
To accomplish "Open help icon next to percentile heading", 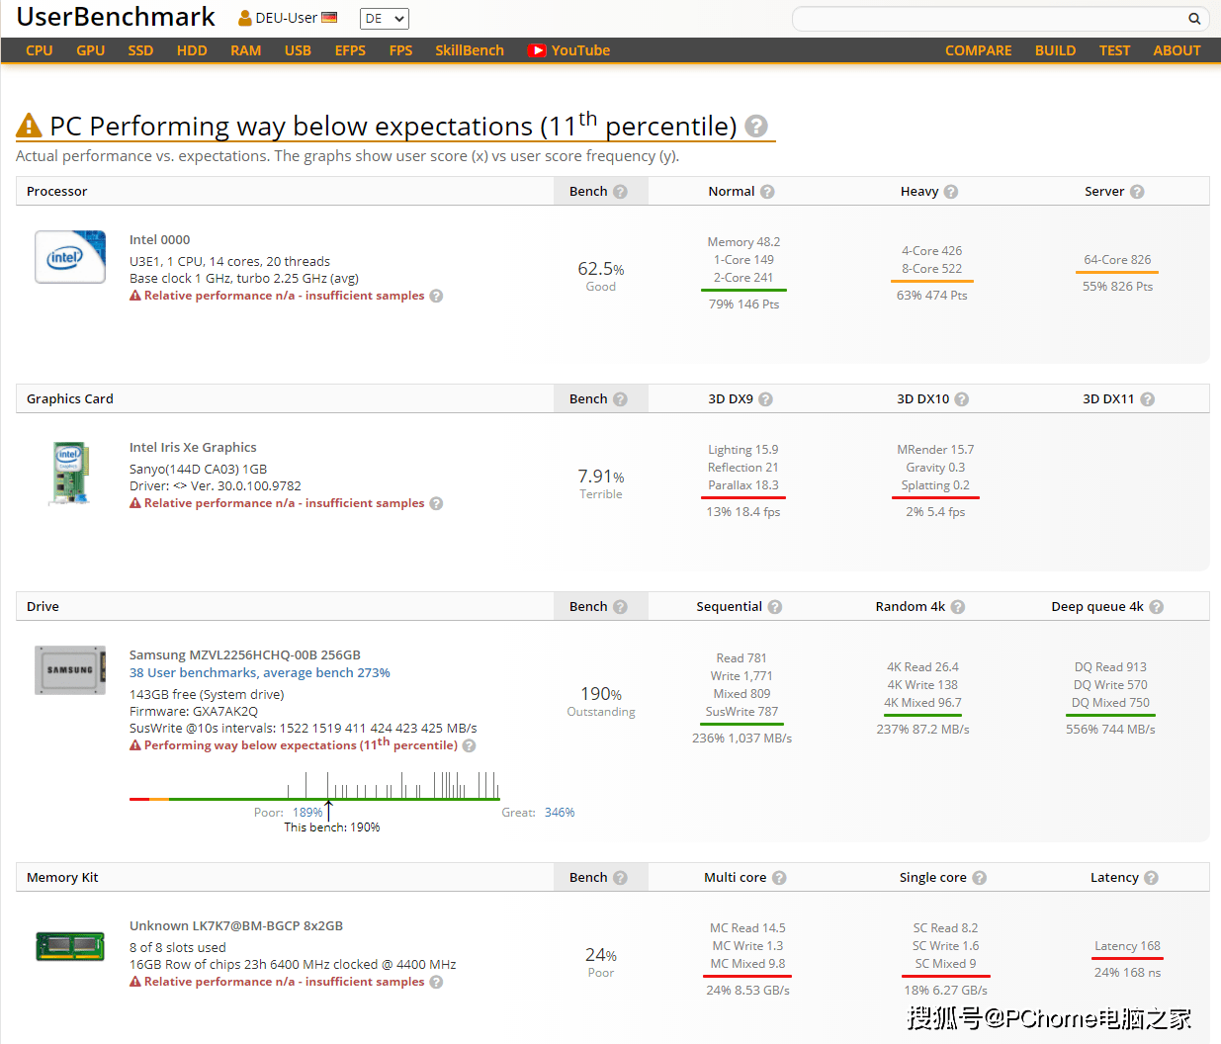I will coord(756,126).
